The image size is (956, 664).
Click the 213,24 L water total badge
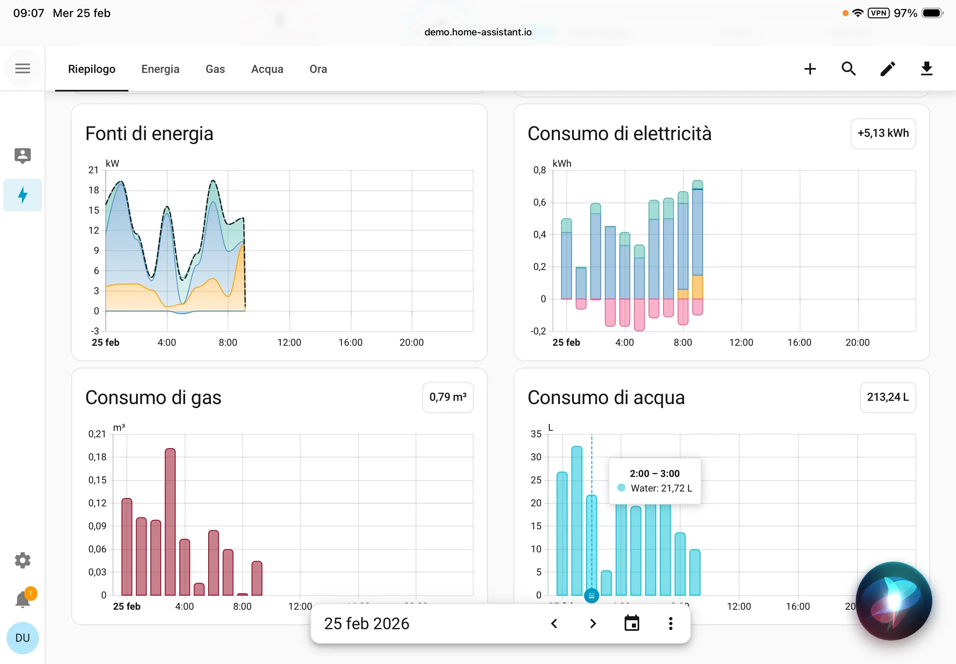click(888, 397)
